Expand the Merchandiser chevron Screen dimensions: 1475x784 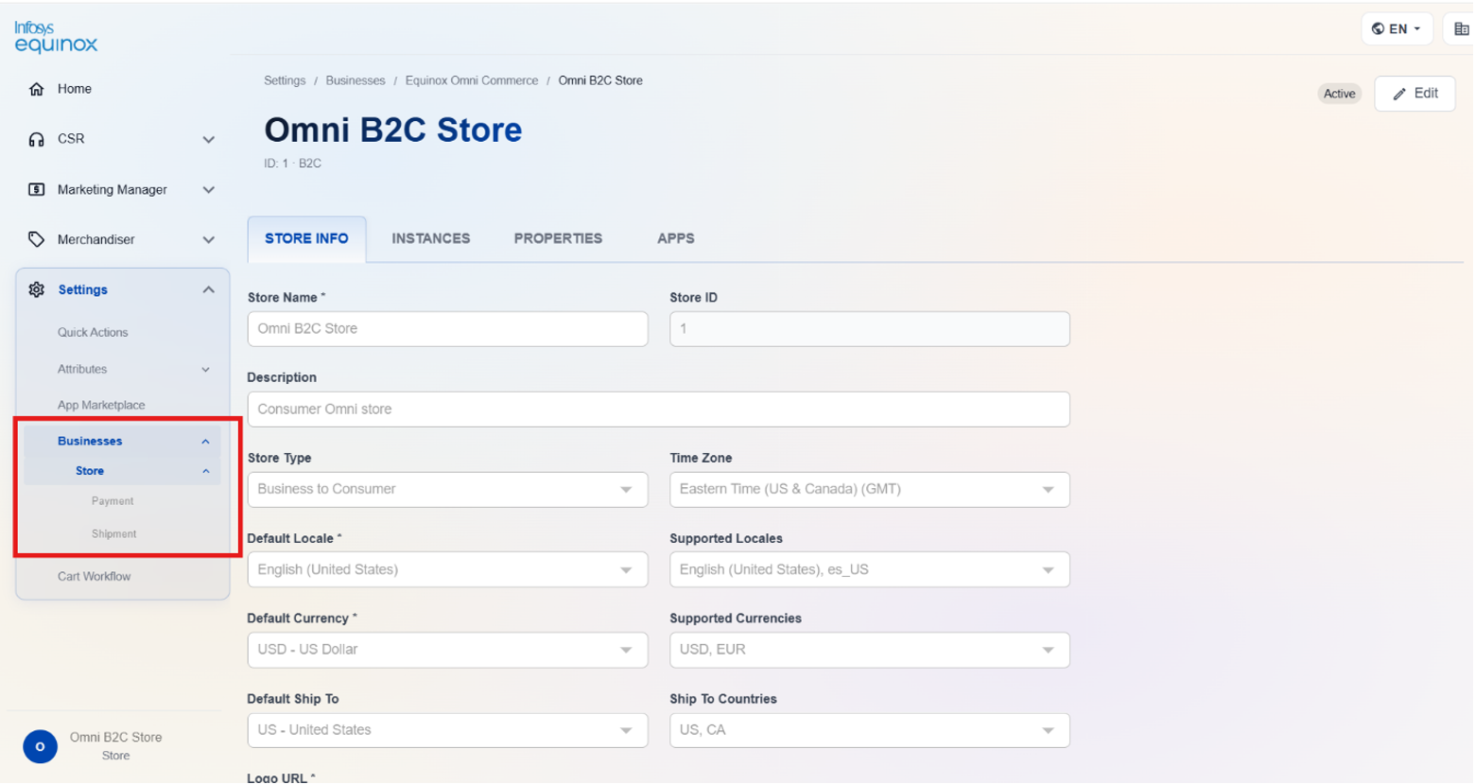pos(208,239)
